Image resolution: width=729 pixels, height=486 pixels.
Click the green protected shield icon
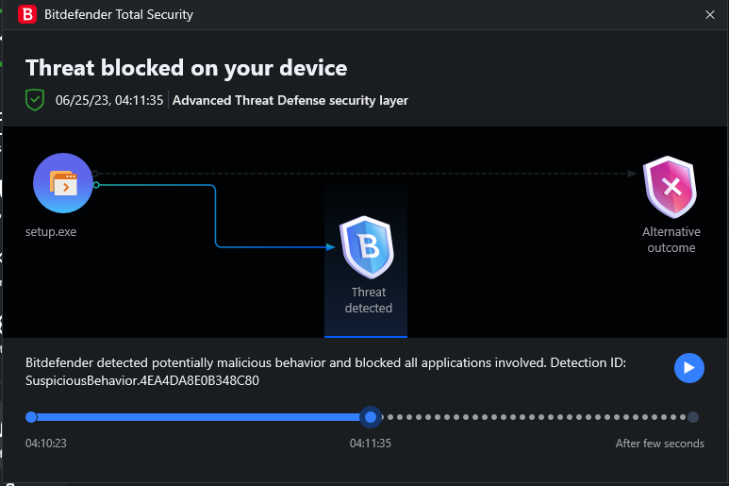[35, 99]
